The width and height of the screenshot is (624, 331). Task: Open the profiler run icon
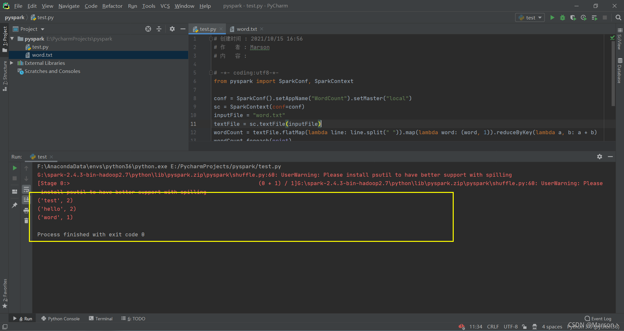pyautogui.click(x=584, y=18)
